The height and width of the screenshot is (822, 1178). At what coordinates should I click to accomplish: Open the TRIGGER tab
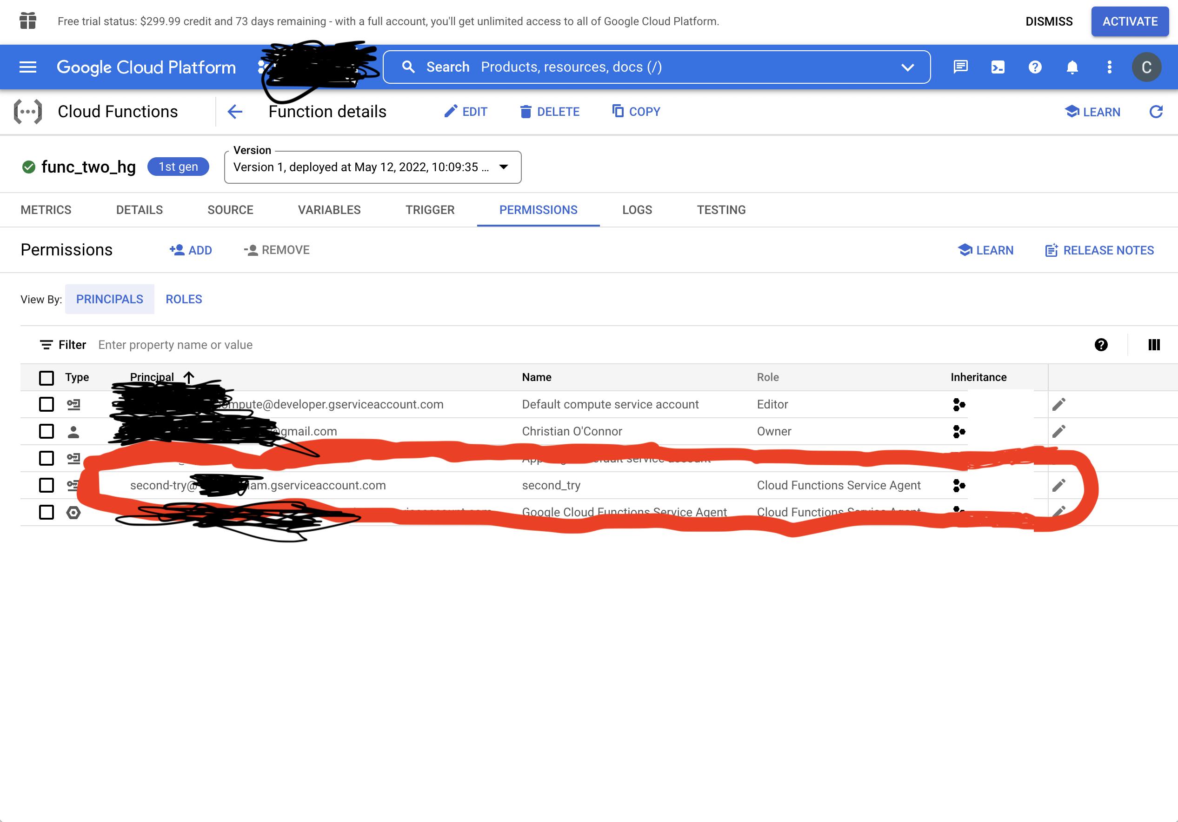[430, 210]
